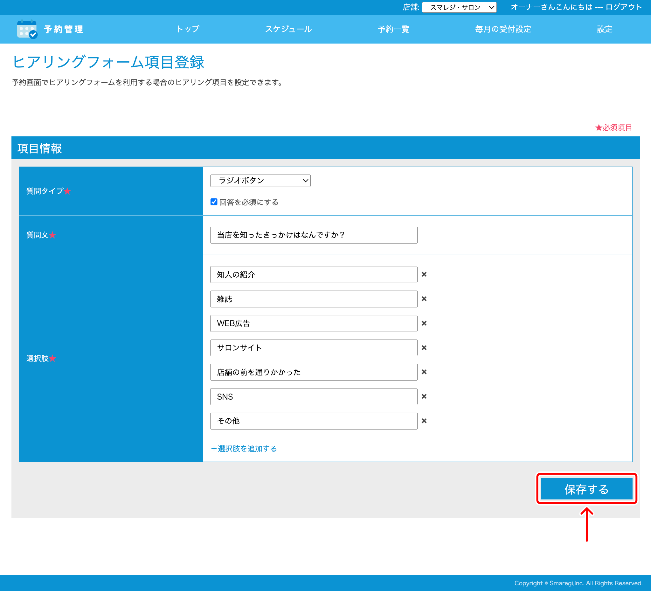The image size is (651, 591).
Task: Go to トップ menu item
Action: click(x=188, y=29)
